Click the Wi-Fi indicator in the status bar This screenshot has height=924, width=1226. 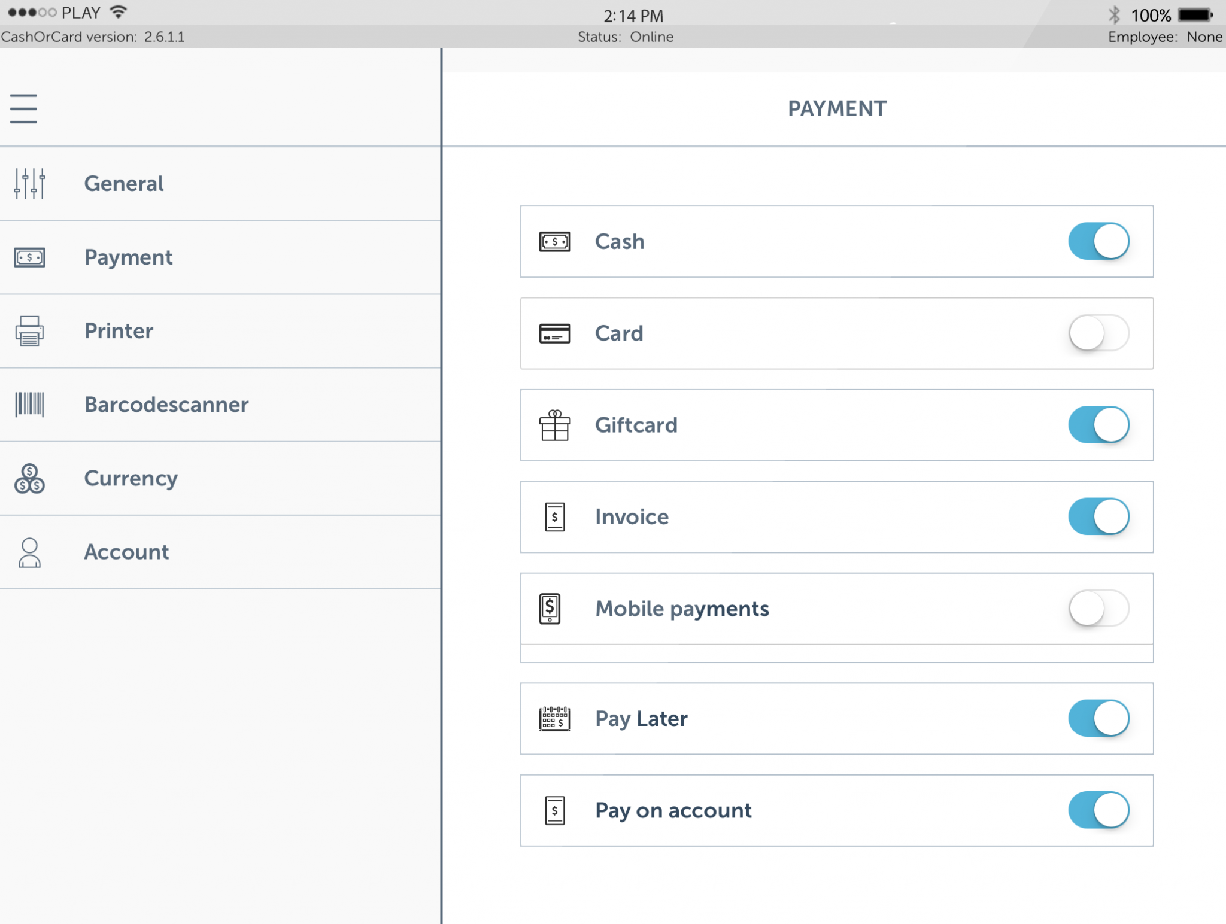coord(117,10)
